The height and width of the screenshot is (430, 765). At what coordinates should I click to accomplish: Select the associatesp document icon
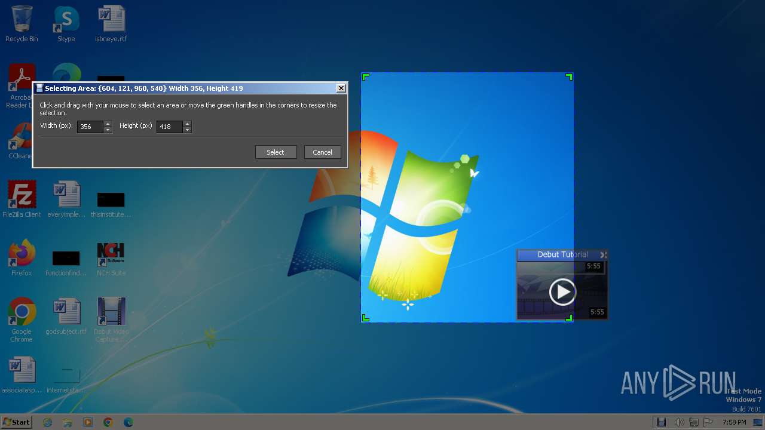click(22, 375)
